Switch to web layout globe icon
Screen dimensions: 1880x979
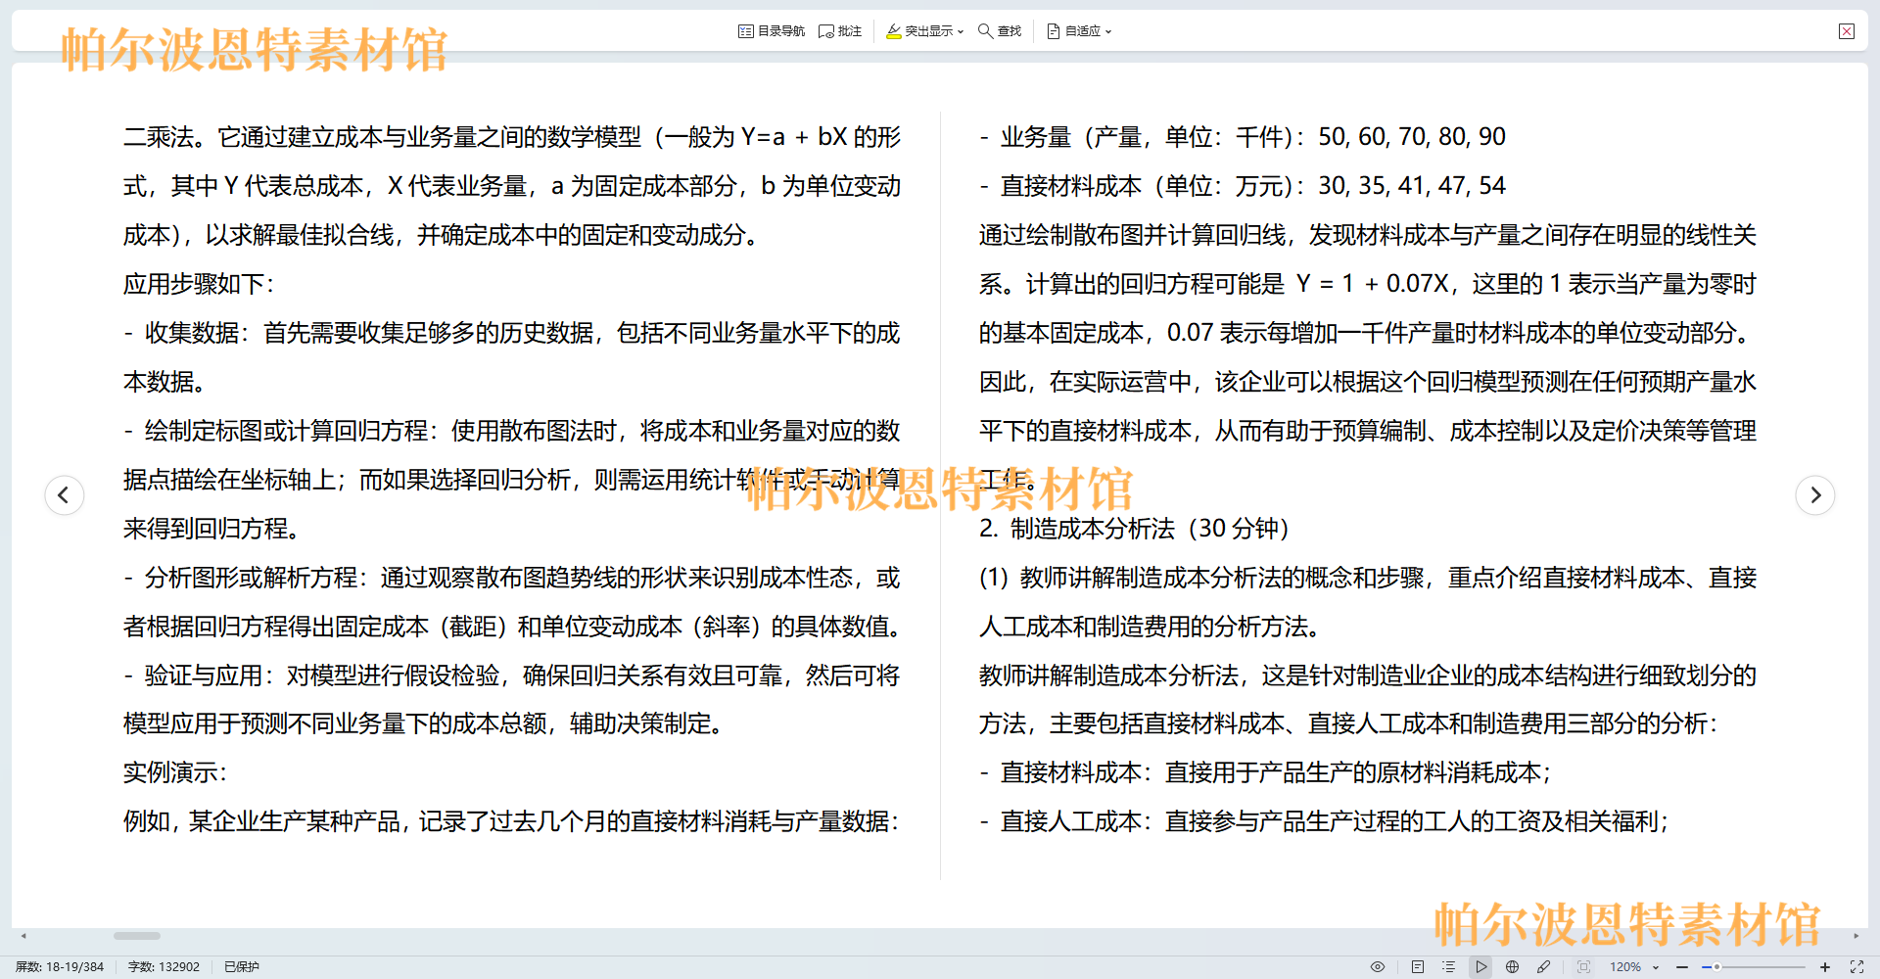point(1512,966)
